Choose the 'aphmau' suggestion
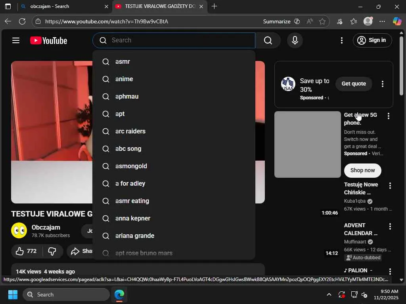Image resolution: width=406 pixels, height=304 pixels. 174,97
